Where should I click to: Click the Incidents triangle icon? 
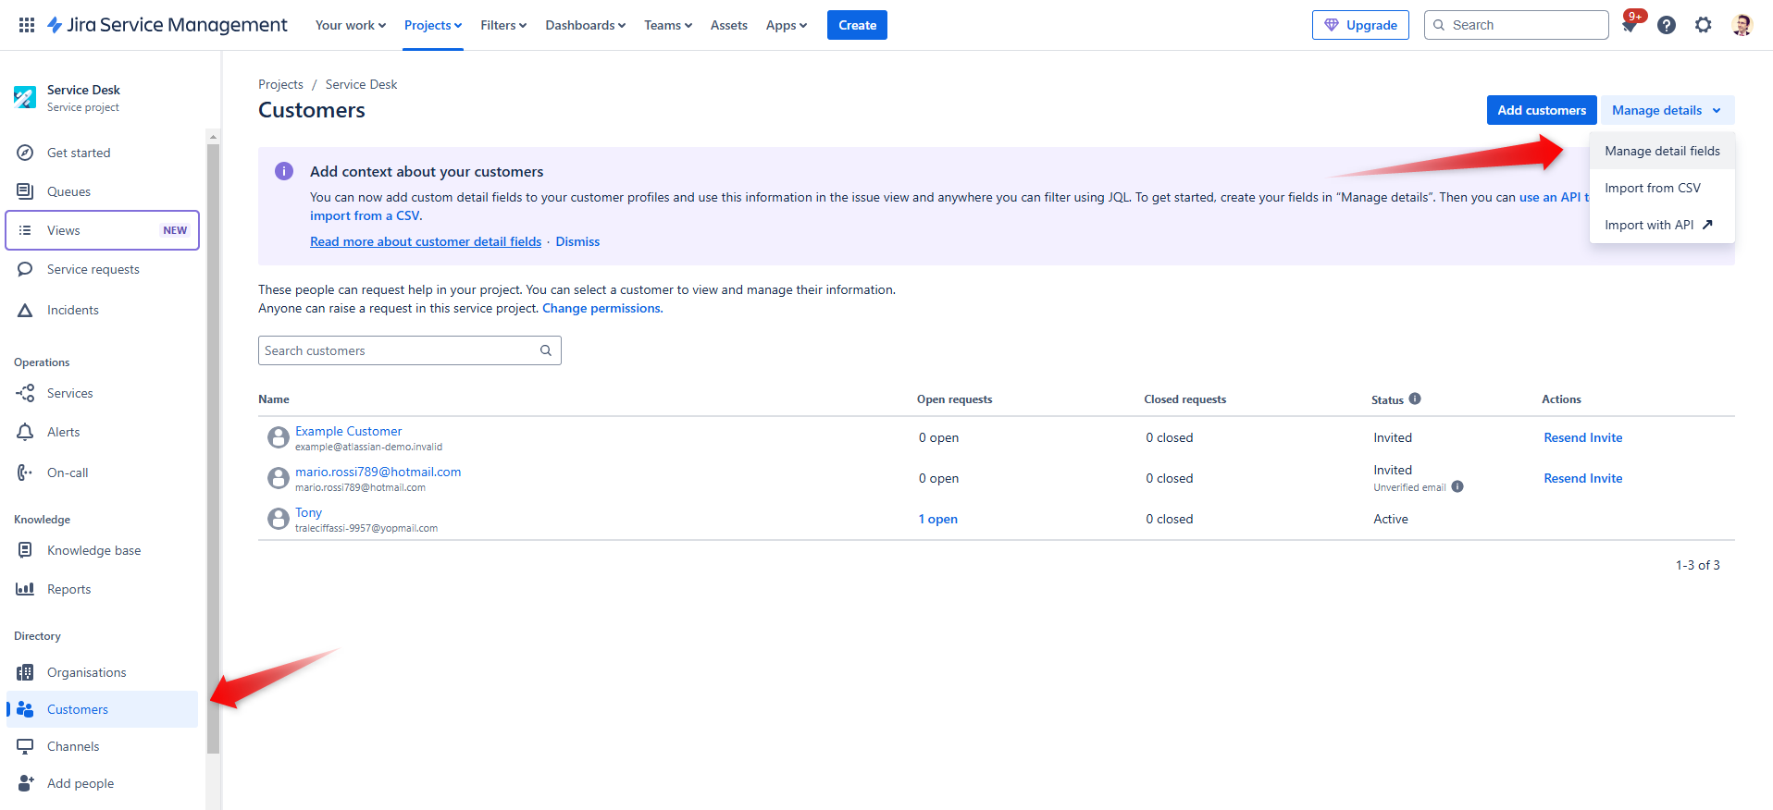[26, 310]
